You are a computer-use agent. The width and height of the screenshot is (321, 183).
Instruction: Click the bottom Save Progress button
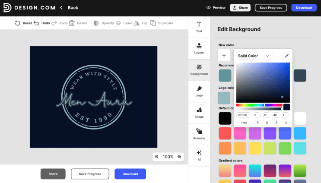90,174
